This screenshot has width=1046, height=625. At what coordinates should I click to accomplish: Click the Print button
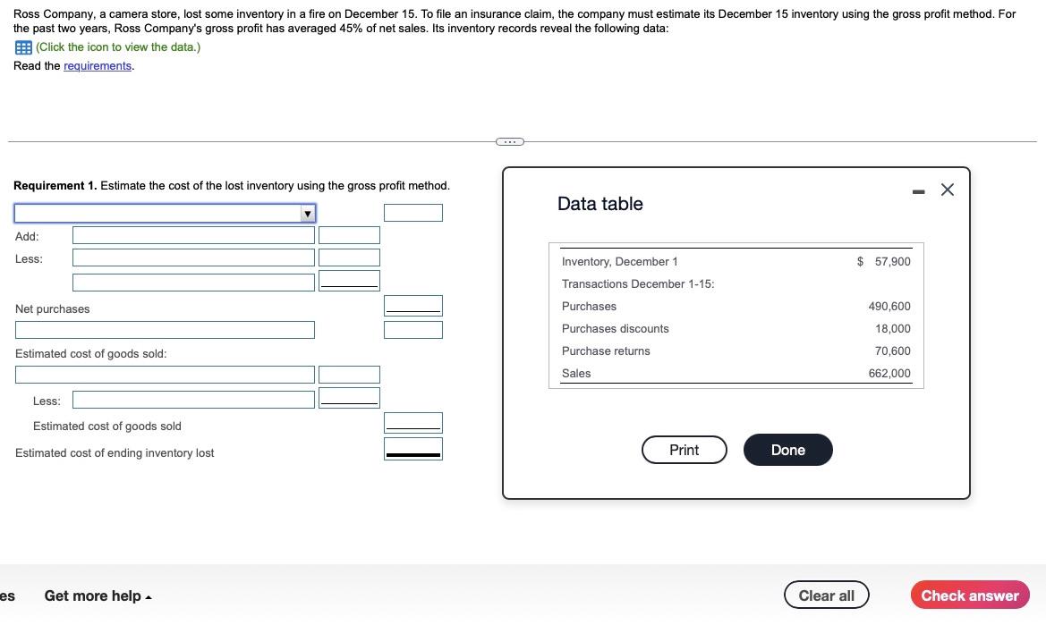685,450
